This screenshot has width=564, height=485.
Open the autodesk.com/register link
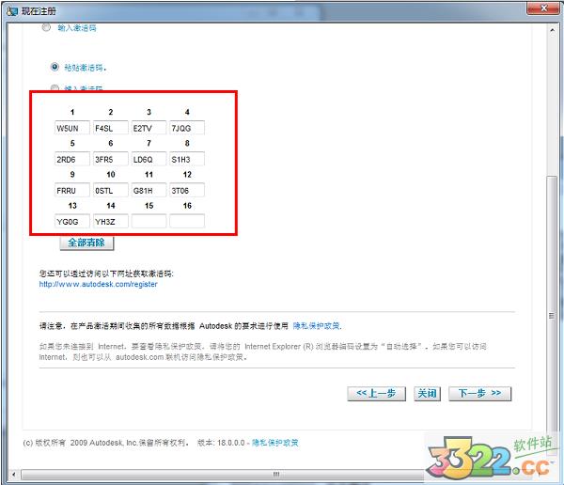point(98,284)
